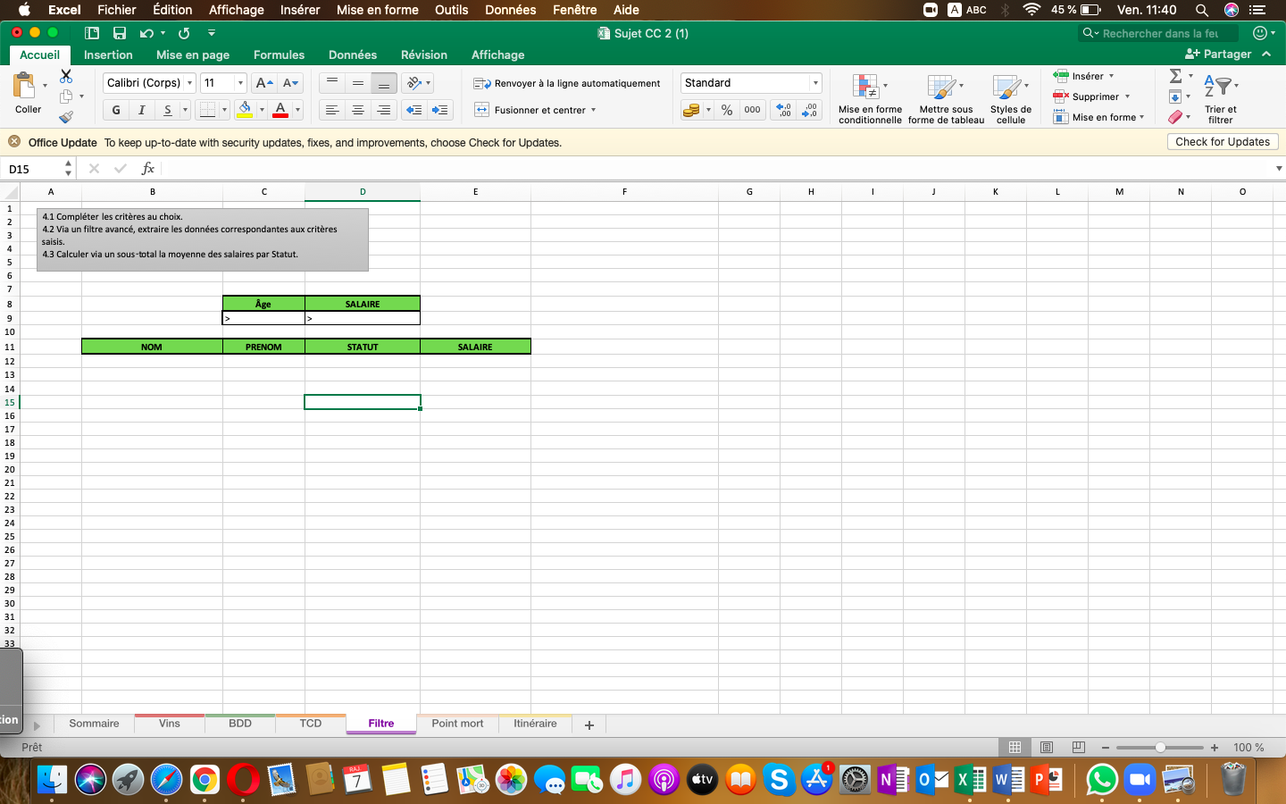Click the fx insert function icon

coord(148,168)
